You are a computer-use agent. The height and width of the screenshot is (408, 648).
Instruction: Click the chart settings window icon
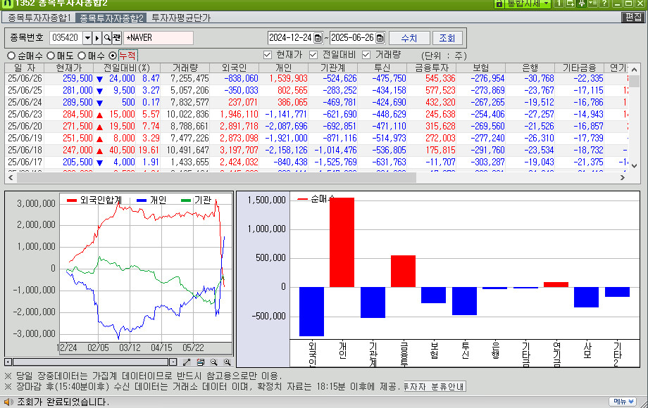point(201,362)
